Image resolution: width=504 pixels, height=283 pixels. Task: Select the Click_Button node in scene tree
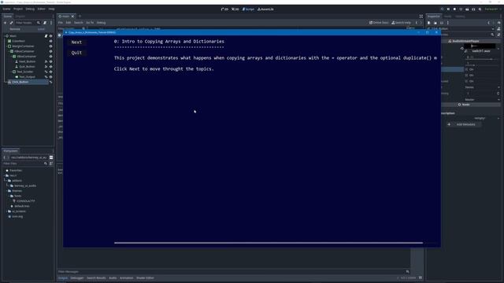point(20,82)
